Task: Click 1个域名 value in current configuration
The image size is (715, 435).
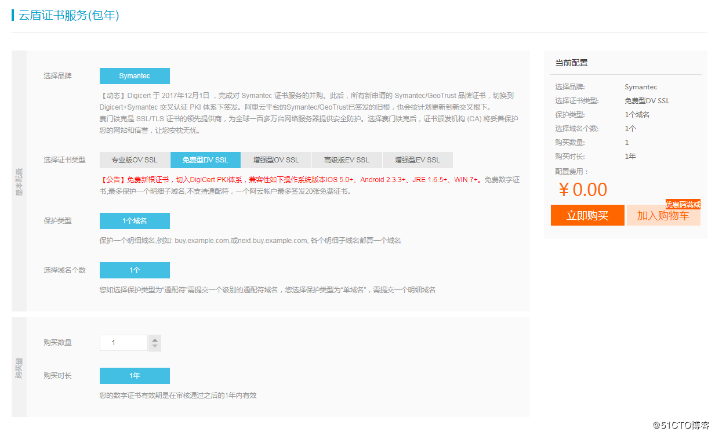Action: [x=637, y=115]
